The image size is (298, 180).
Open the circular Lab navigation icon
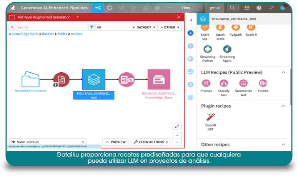point(110,8)
